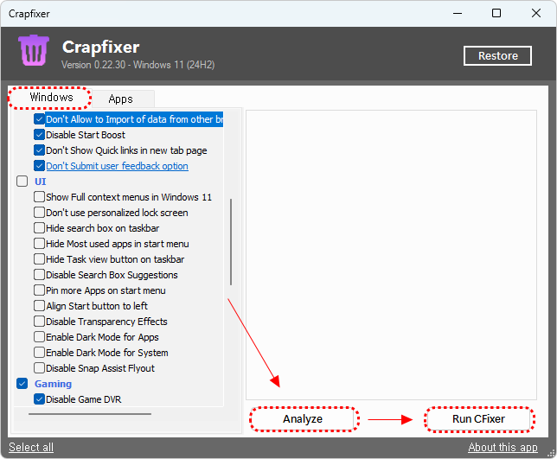Switch to the Windows tab
557x459 pixels.
50,98
